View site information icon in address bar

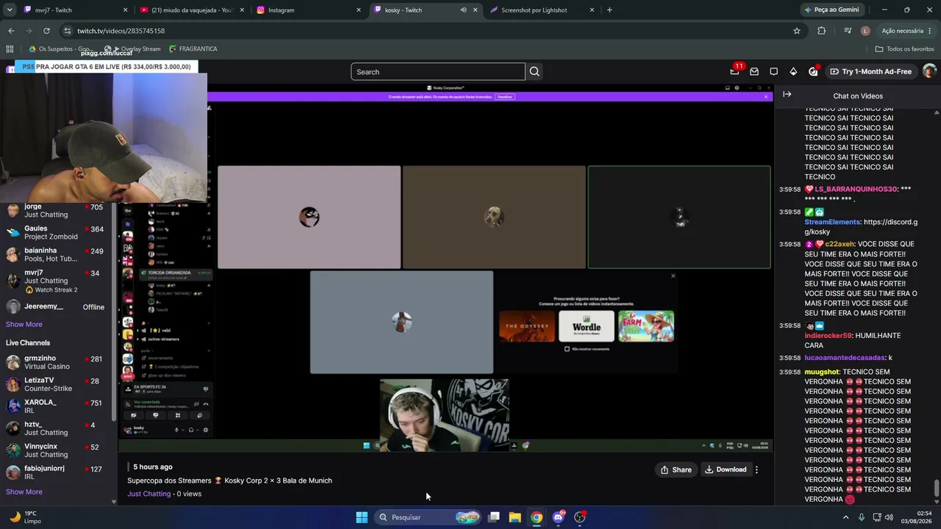[x=68, y=31]
